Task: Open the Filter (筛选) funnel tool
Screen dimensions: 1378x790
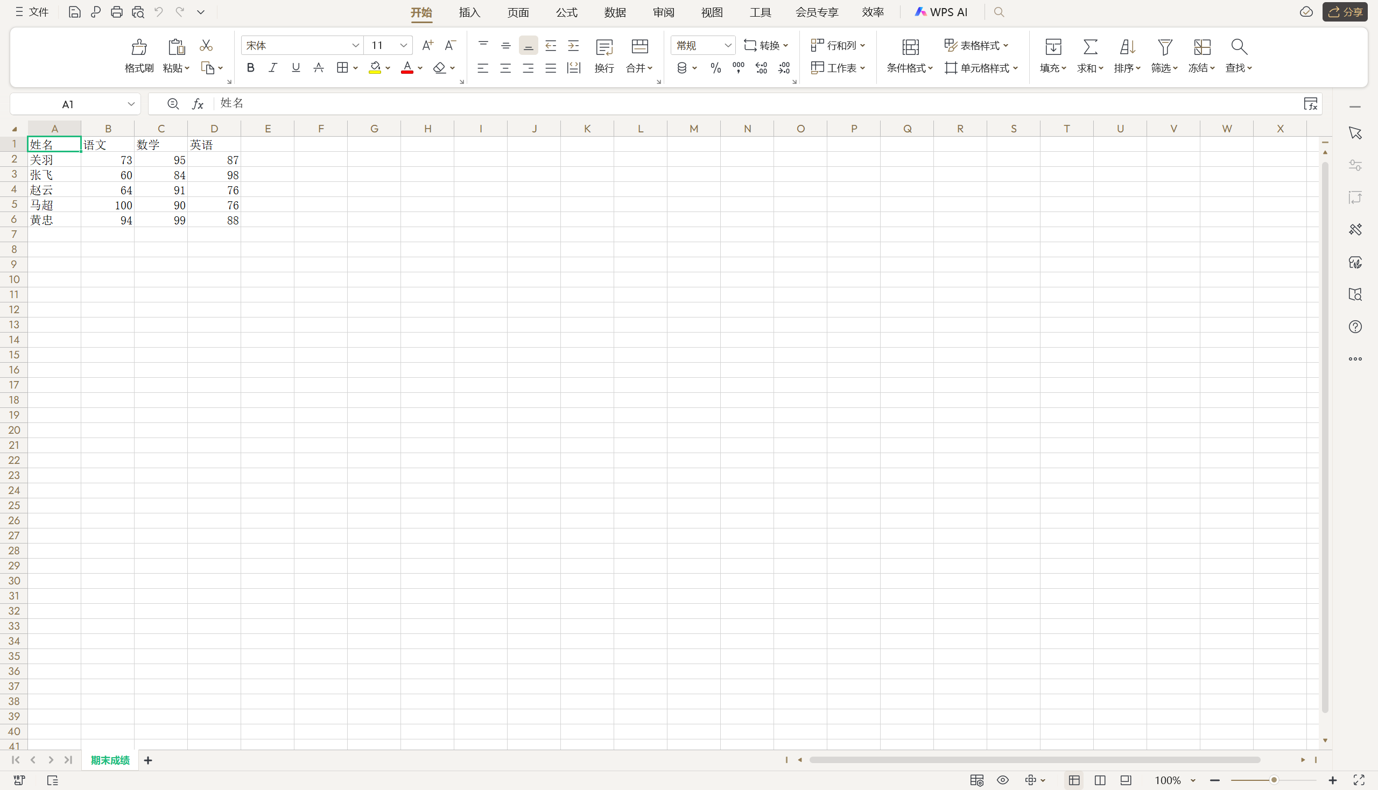Action: [1164, 47]
